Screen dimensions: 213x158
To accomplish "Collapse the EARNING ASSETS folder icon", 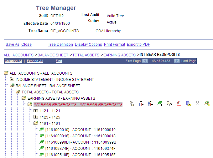I will pyautogui.click(x=24, y=98).
